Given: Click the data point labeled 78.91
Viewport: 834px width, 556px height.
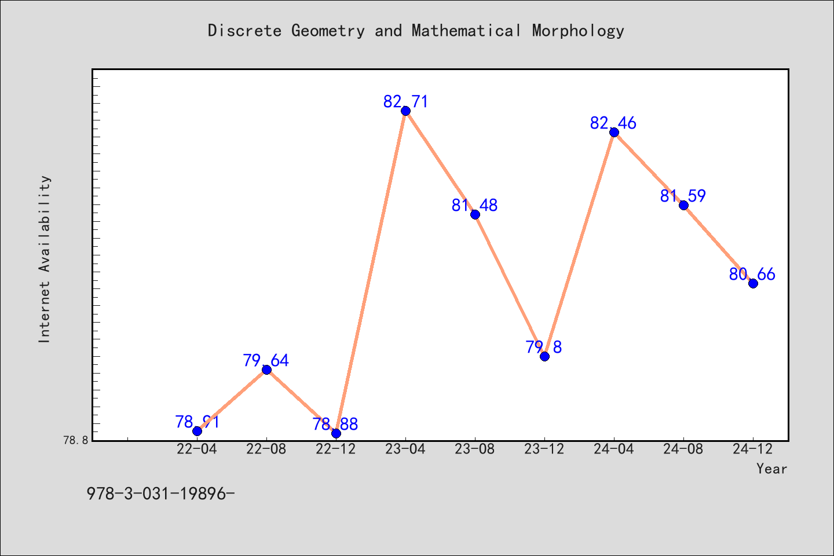Looking at the screenshot, I should pyautogui.click(x=197, y=431).
